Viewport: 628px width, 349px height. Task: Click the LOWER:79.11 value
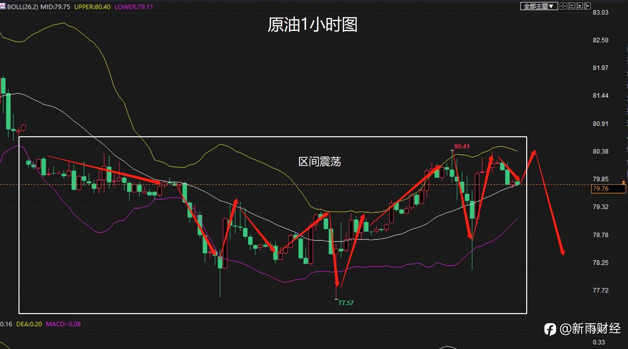coord(134,7)
